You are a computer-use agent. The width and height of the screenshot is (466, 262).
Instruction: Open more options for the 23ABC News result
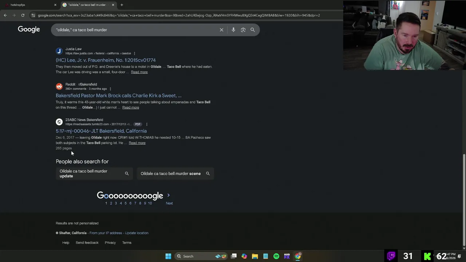pyautogui.click(x=147, y=124)
